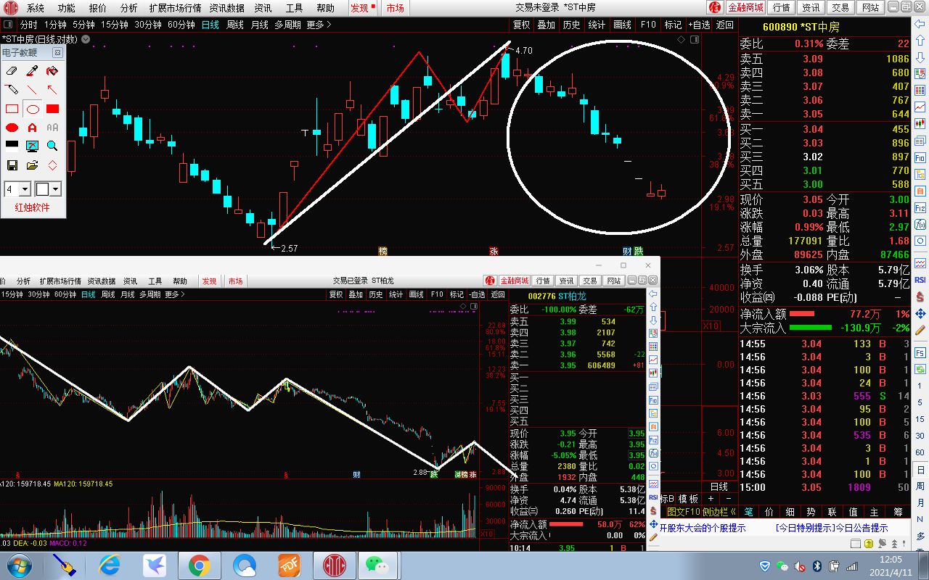Select the filled red rectangle tool
This screenshot has height=580, width=929.
coord(52,109)
